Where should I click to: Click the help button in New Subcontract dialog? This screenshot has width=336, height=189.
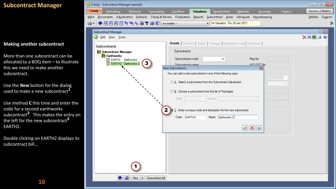click(259, 128)
